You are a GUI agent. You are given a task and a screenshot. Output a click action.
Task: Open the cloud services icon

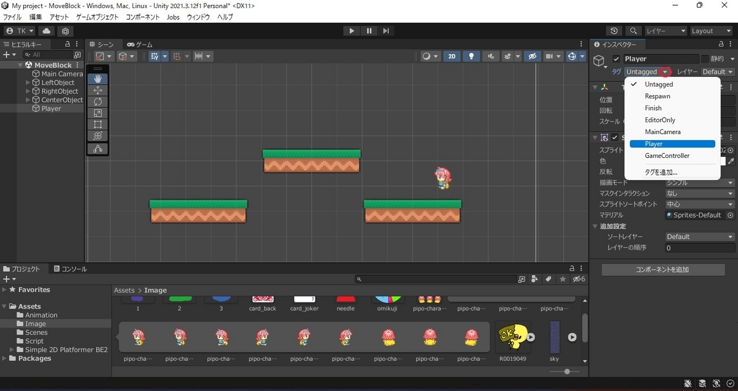47,31
